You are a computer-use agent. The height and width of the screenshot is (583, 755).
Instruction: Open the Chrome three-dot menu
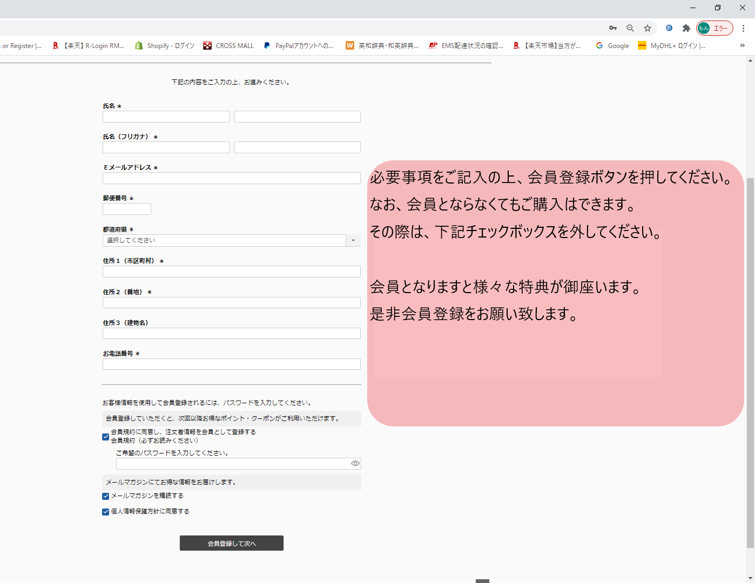coord(743,28)
